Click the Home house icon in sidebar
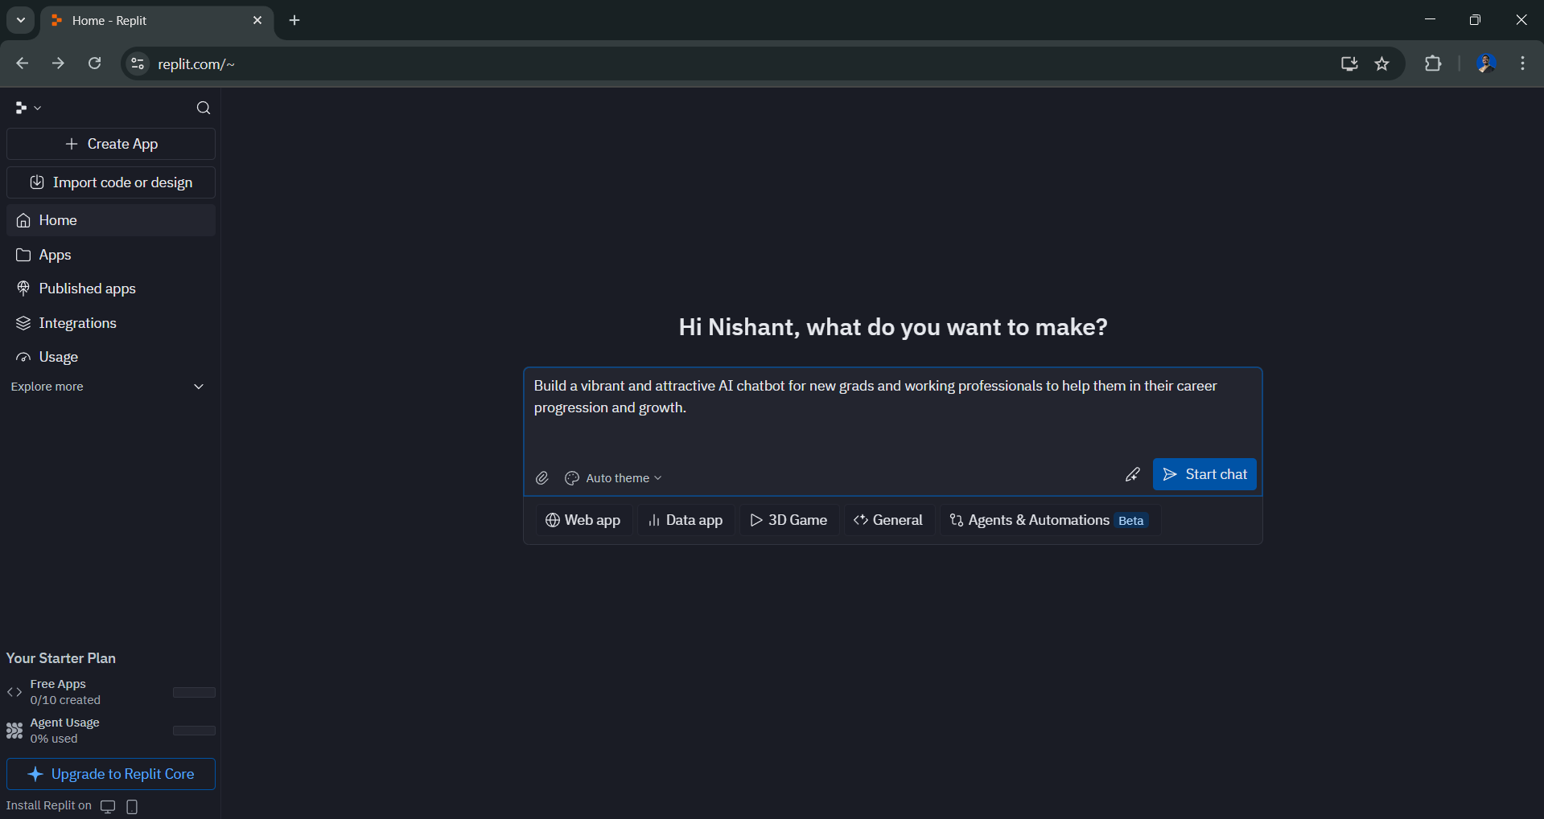This screenshot has height=819, width=1544. (23, 220)
